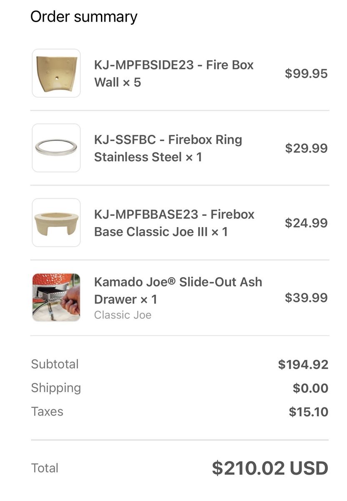
Task: Tap the $39.99 Ash Drawer price
Action: (306, 298)
